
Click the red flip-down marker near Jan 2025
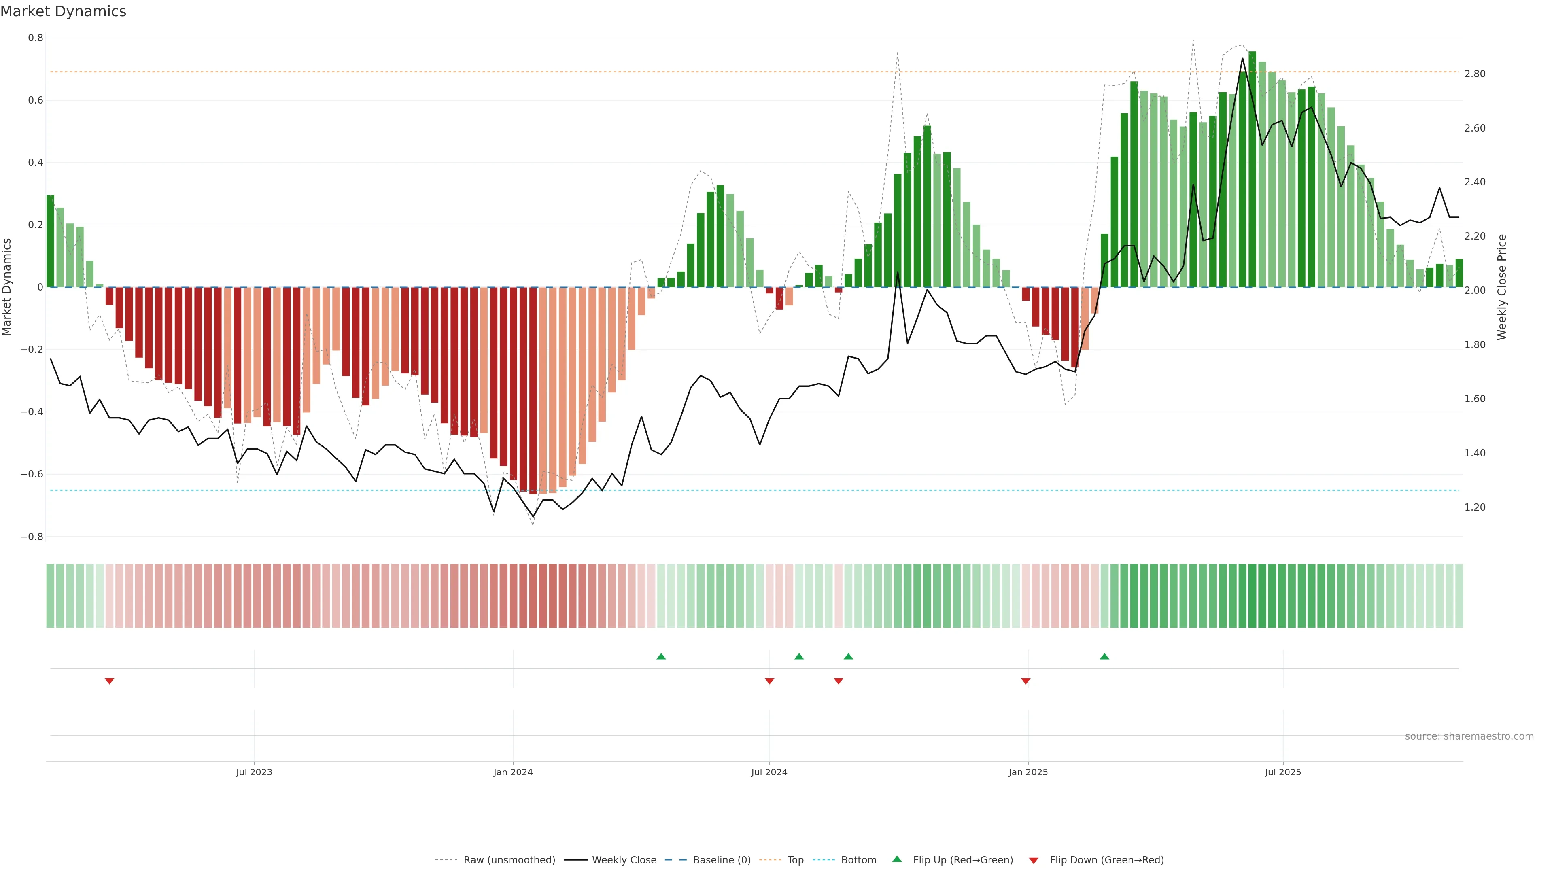click(x=1025, y=681)
